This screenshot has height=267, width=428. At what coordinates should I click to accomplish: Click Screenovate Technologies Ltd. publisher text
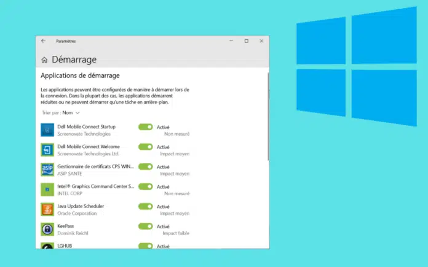(x=88, y=154)
